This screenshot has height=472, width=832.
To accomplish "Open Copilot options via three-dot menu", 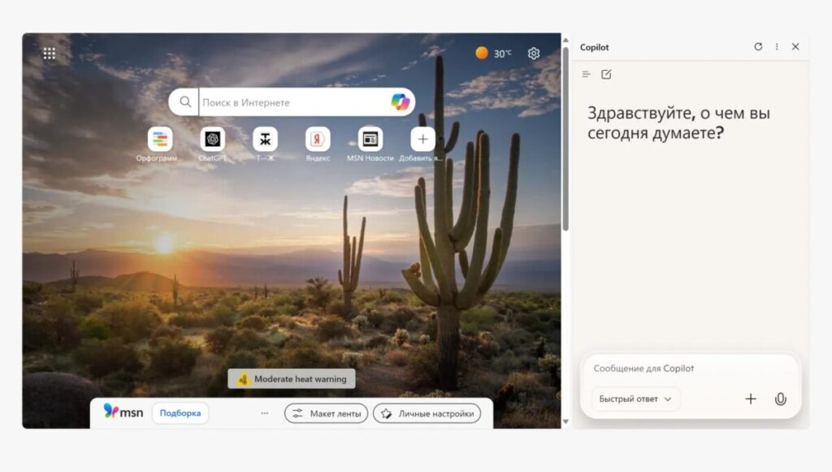I will (x=778, y=47).
